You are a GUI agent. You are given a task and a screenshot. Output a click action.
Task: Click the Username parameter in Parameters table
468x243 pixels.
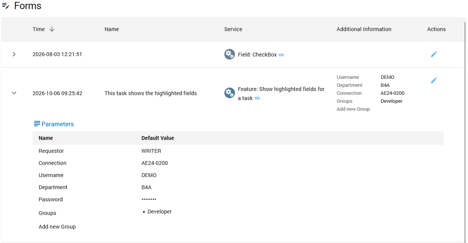(51, 175)
